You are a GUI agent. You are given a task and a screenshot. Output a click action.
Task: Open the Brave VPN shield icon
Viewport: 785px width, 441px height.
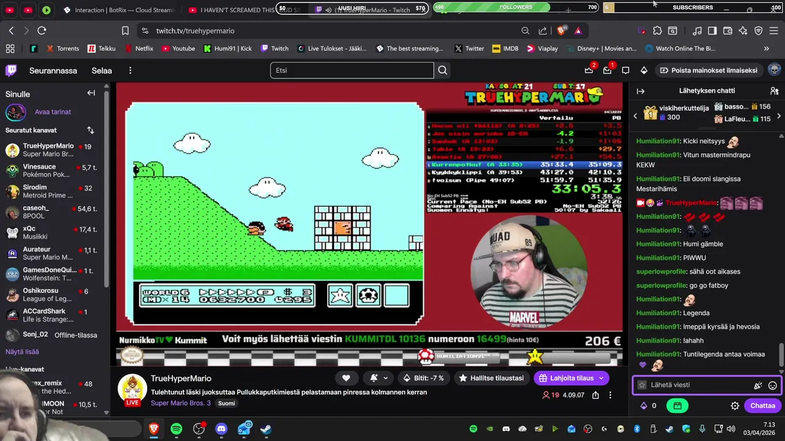click(759, 31)
